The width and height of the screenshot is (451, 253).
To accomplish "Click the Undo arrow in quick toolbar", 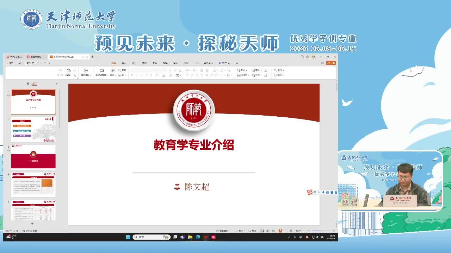I will [x=38, y=63].
